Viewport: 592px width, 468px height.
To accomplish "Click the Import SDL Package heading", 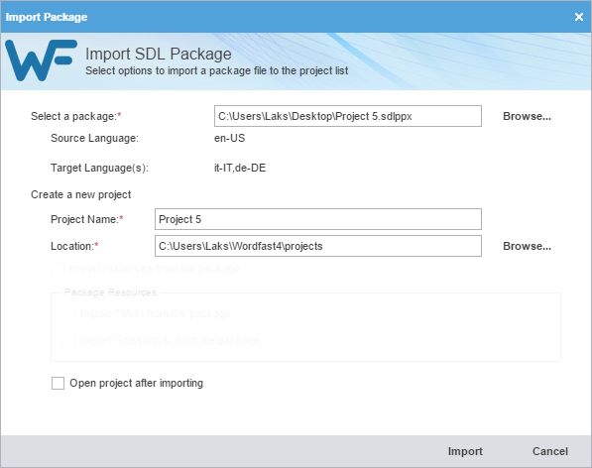I will click(x=159, y=54).
